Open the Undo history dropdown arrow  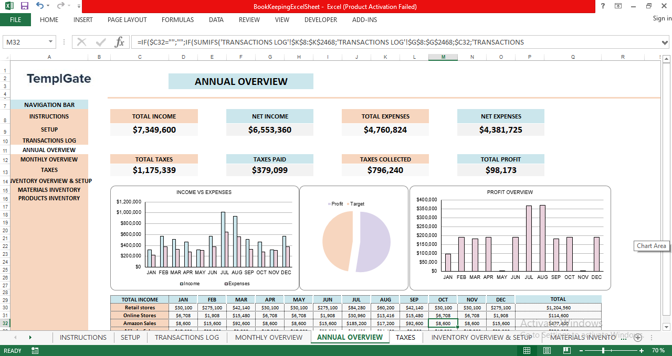tap(48, 6)
